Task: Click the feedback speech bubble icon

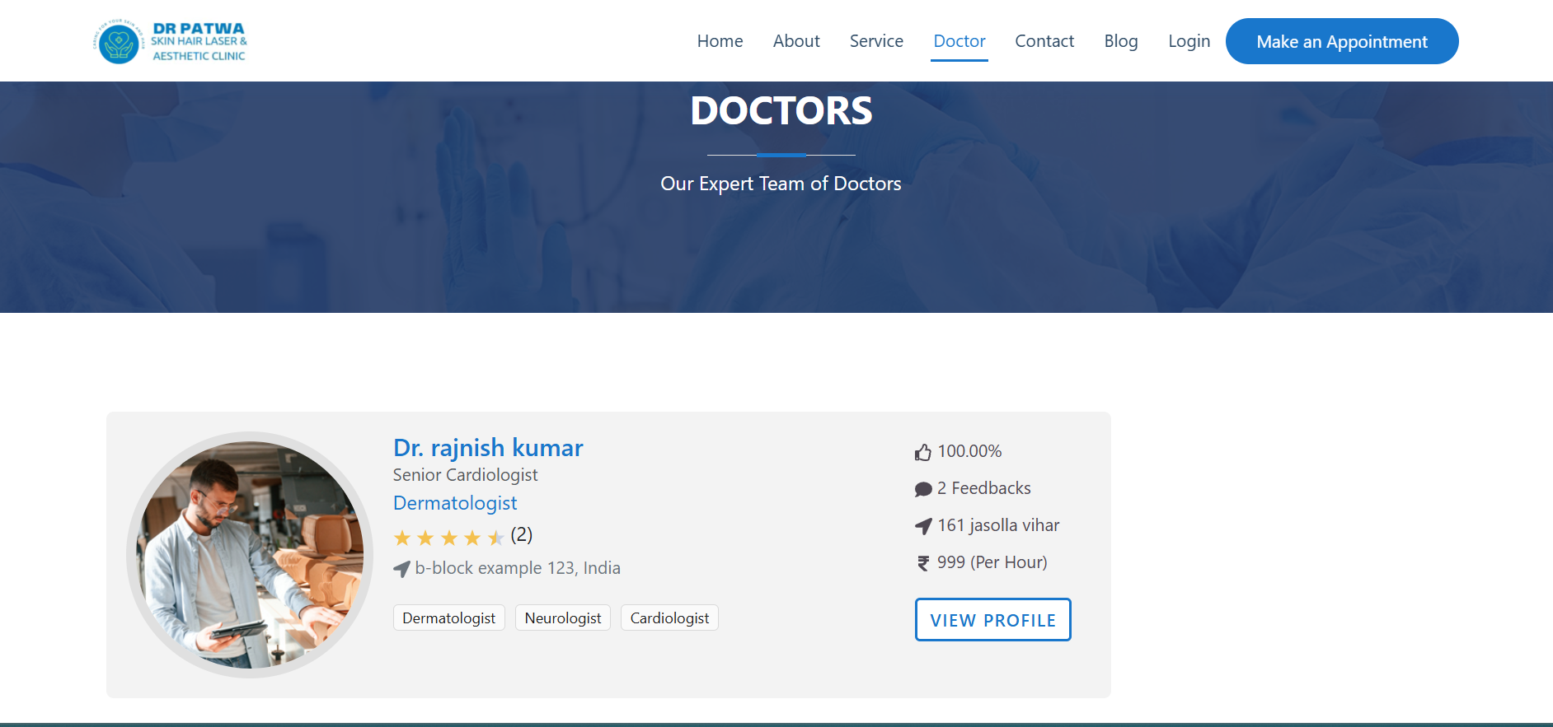Action: pos(922,489)
